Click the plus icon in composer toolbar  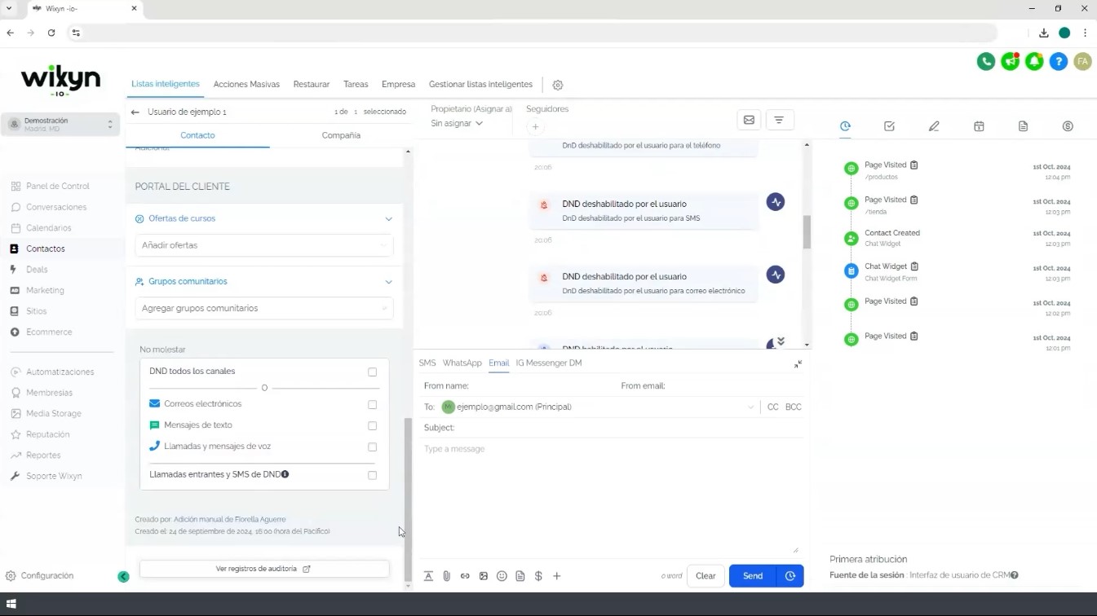(x=557, y=576)
